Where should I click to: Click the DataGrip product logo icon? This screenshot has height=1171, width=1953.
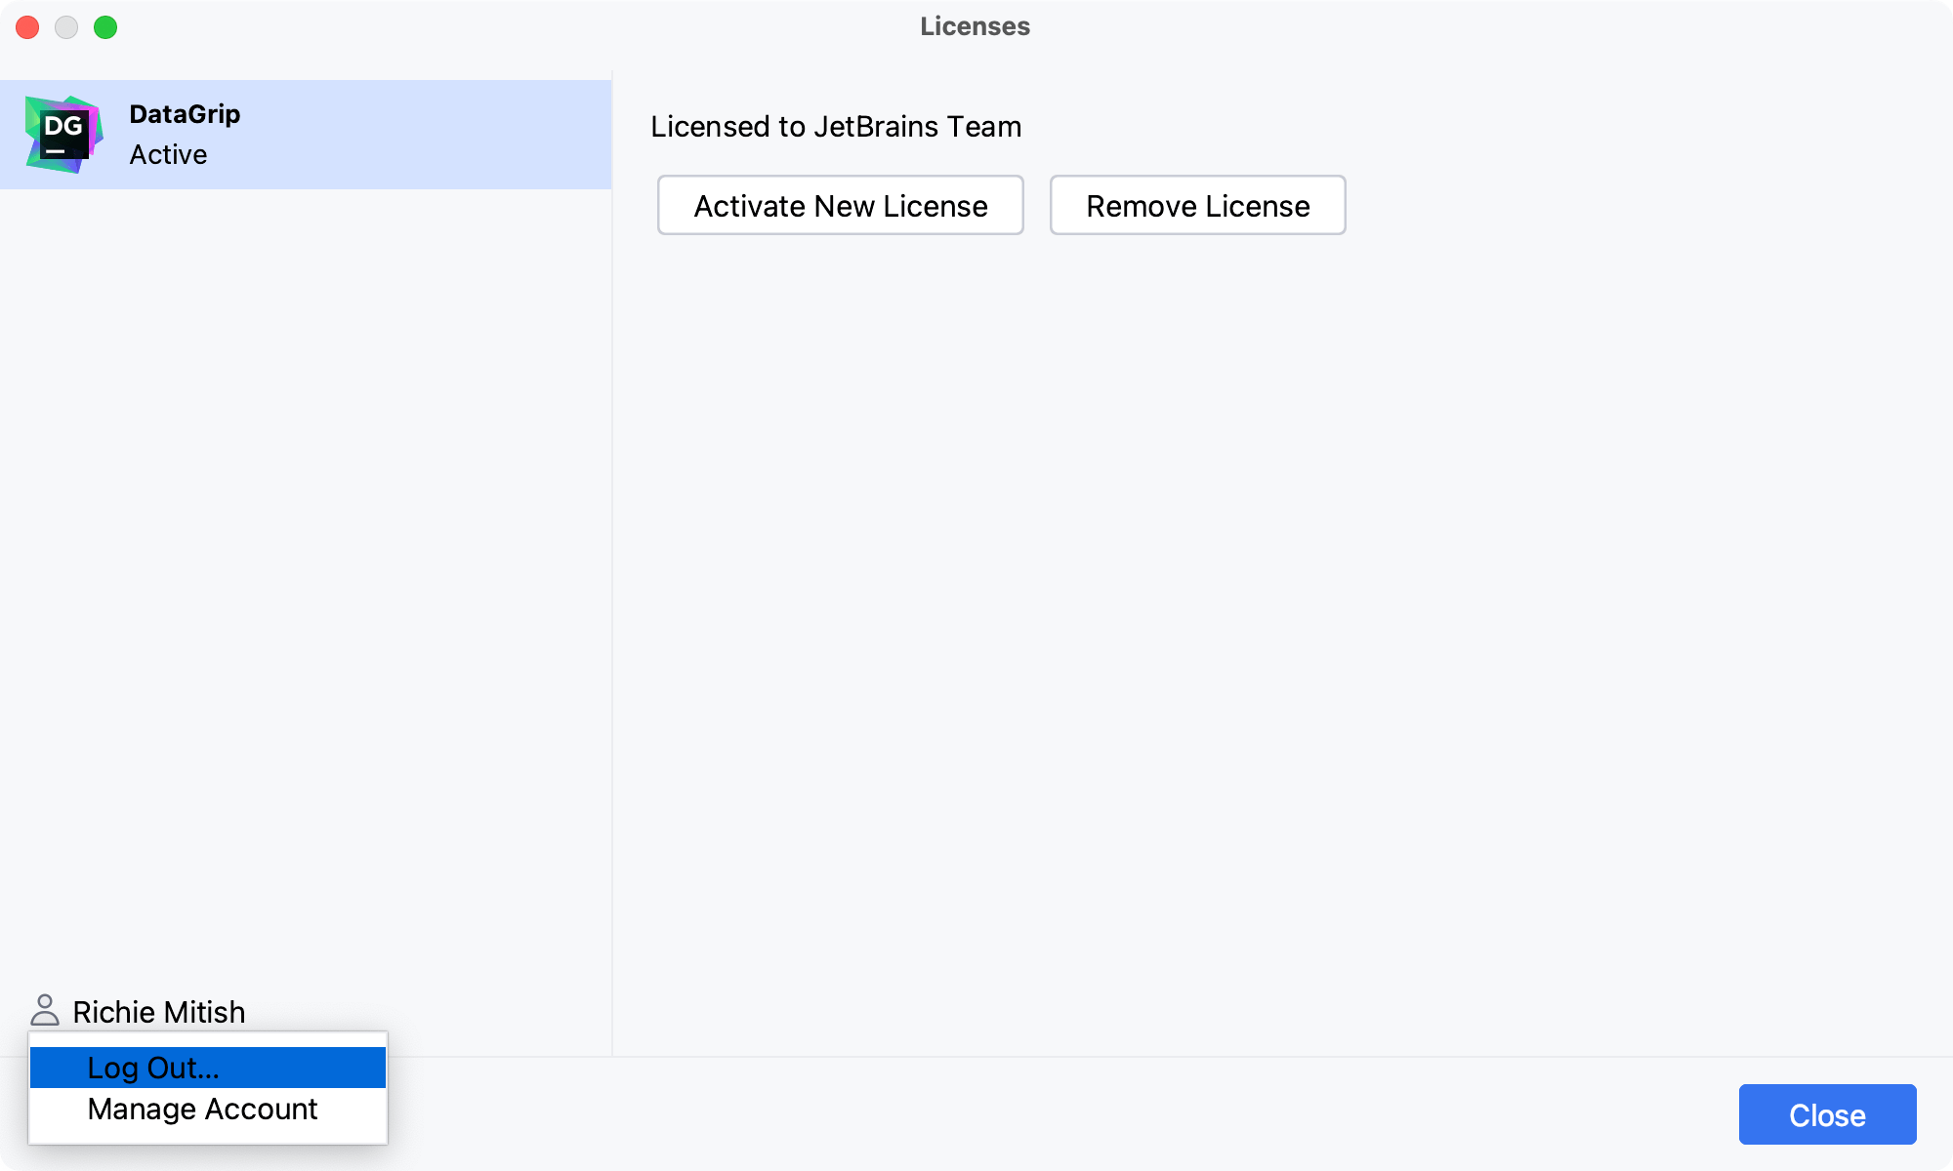click(x=63, y=135)
